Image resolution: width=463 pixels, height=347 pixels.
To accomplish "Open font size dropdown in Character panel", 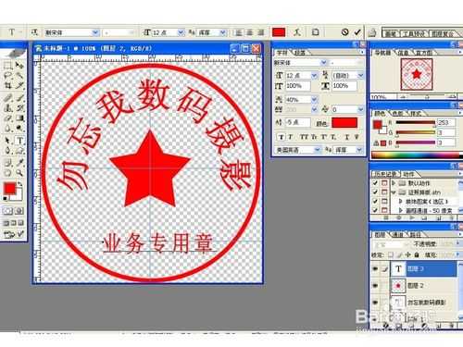I will [314, 75].
